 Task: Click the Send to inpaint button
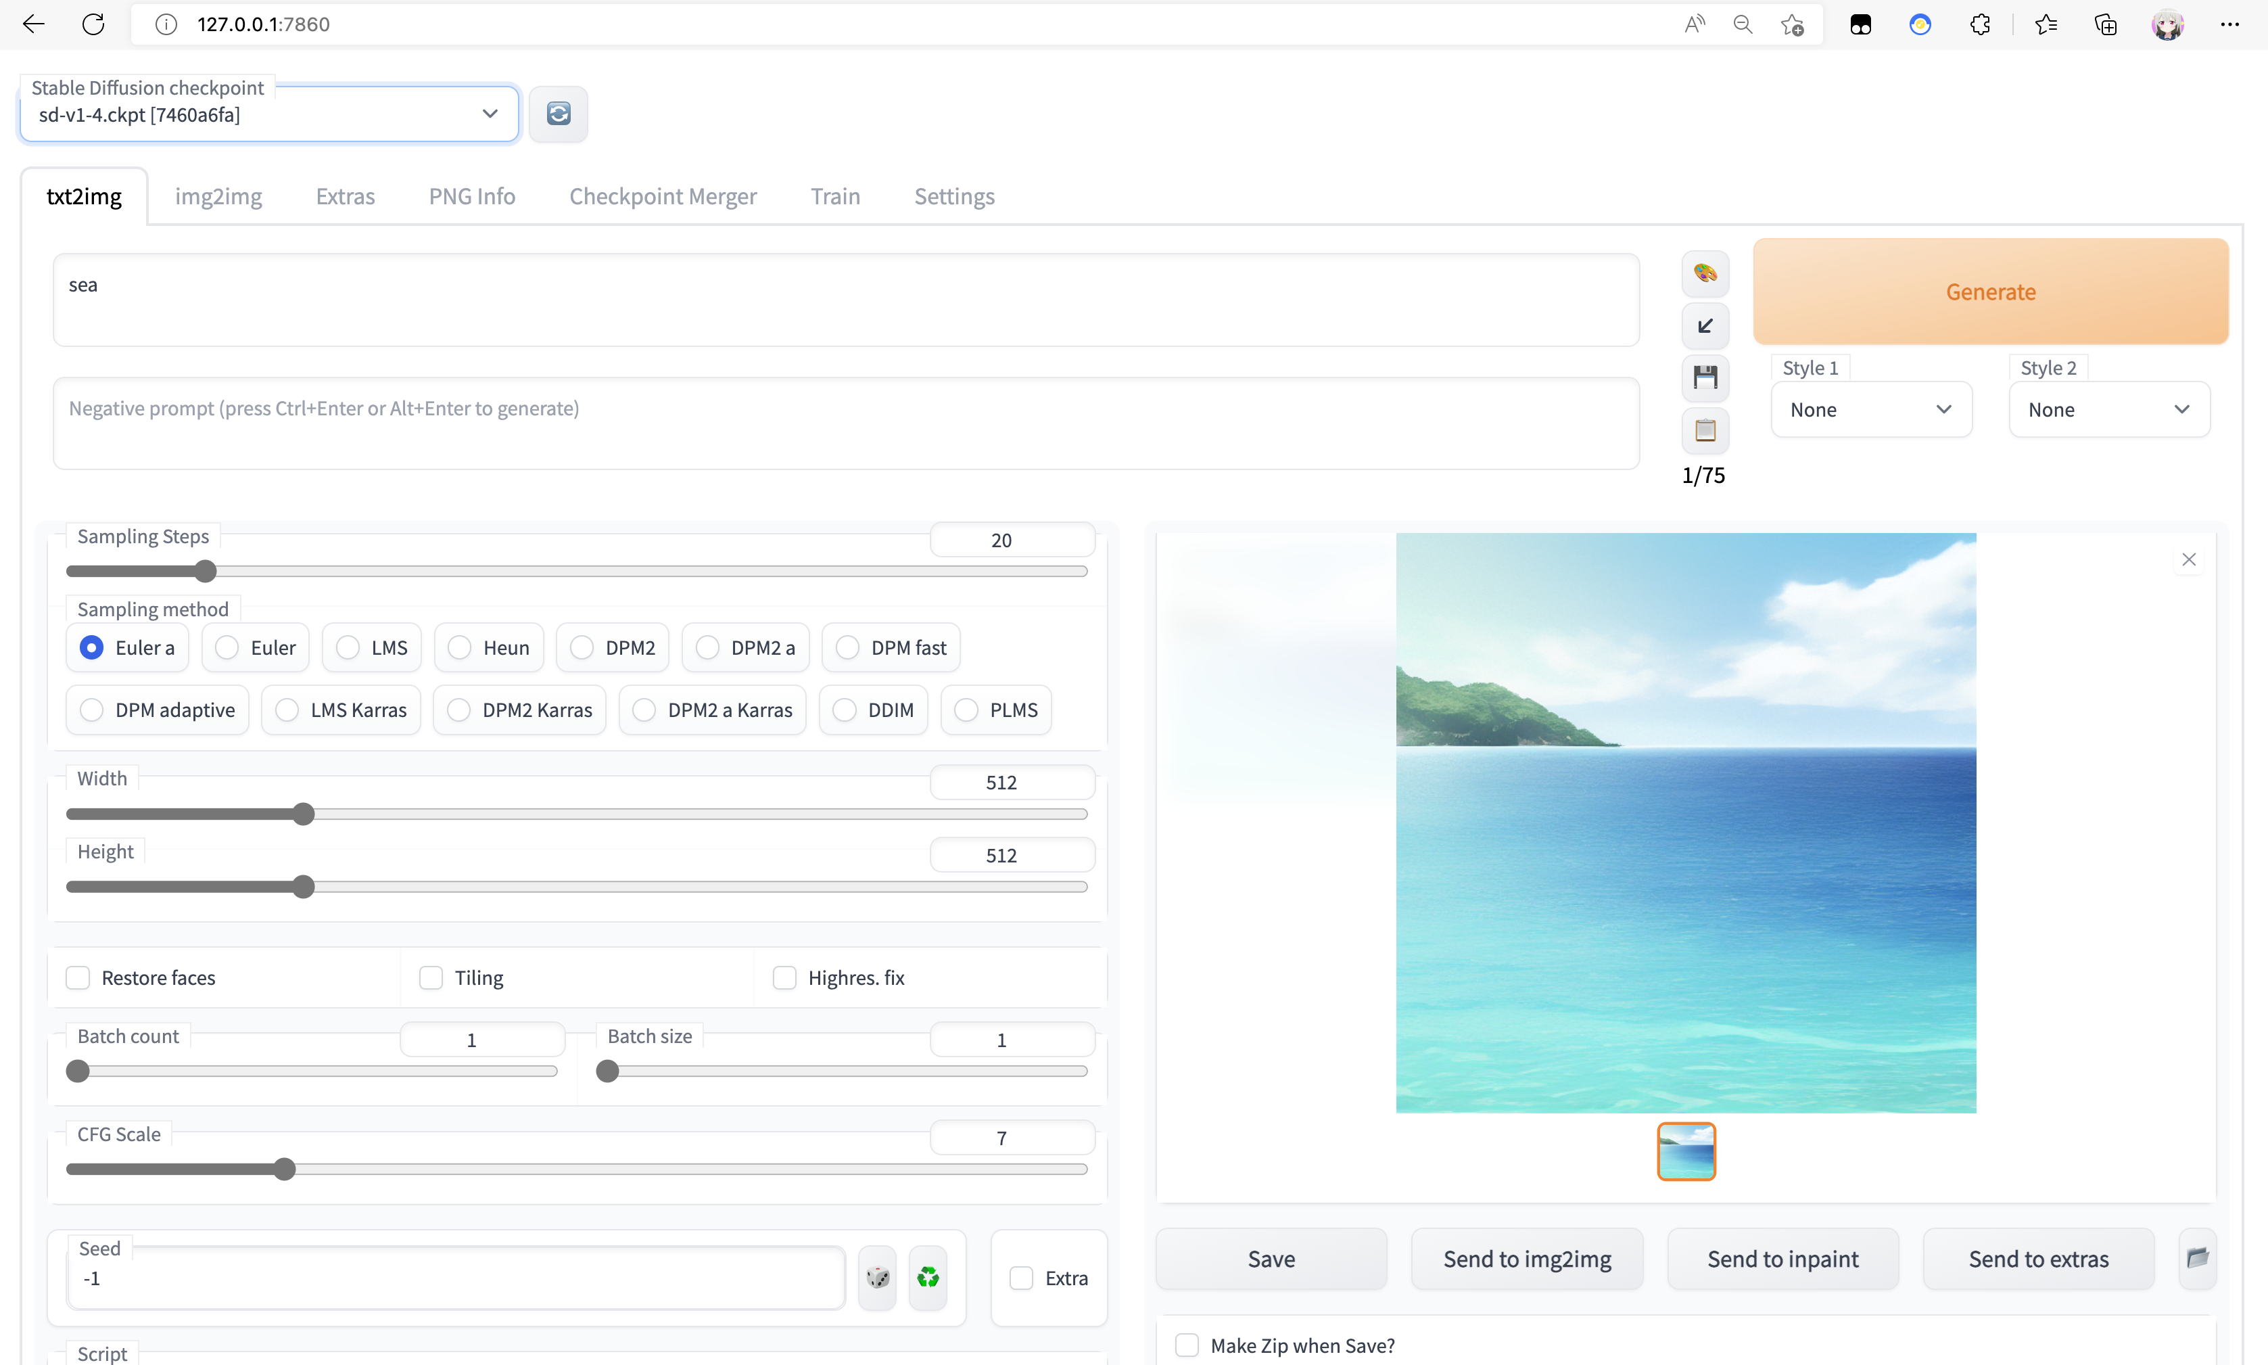(x=1782, y=1258)
